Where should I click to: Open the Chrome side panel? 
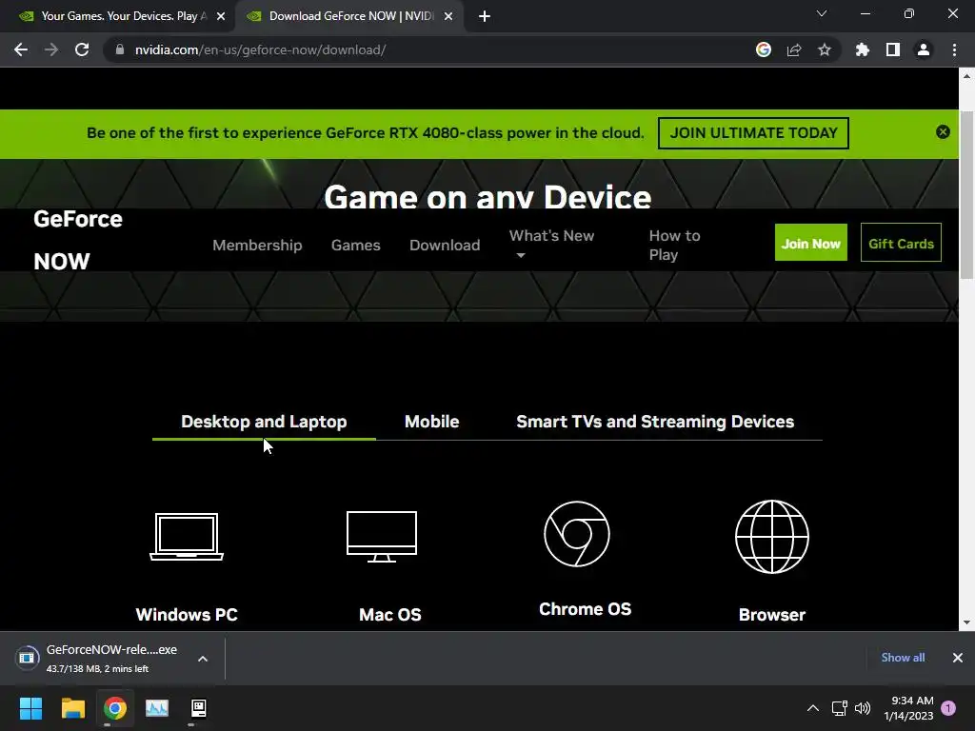pyautogui.click(x=893, y=49)
